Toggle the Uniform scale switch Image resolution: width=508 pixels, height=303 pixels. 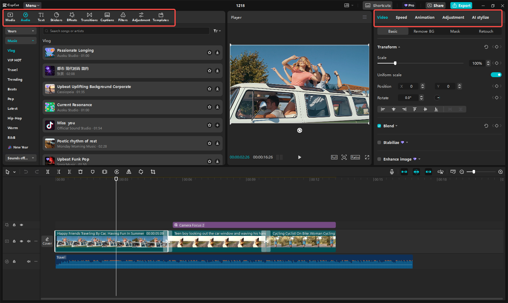pos(496,75)
